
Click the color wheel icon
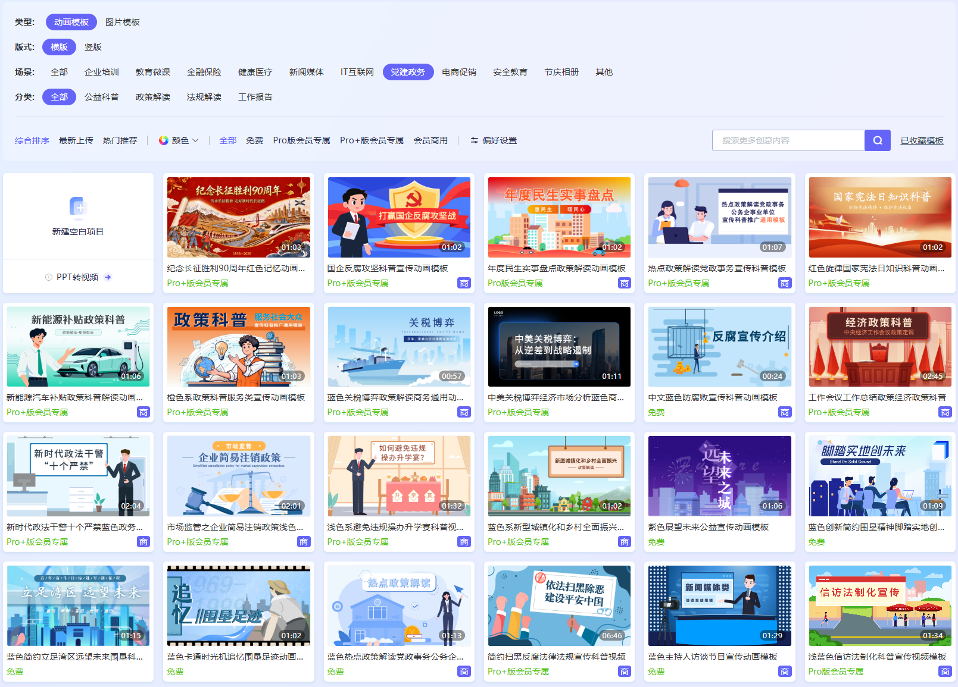click(x=164, y=140)
